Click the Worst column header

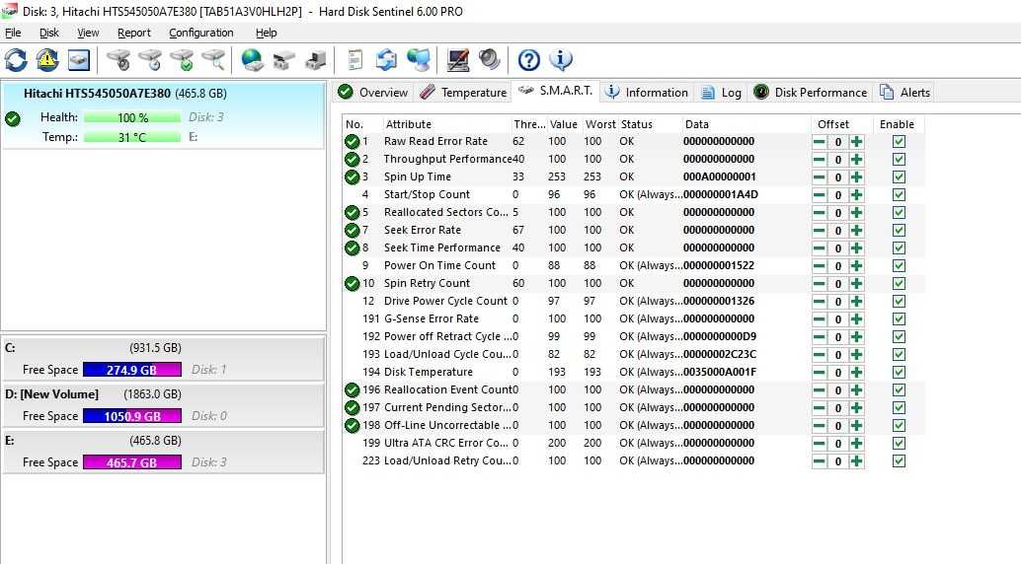coord(600,124)
